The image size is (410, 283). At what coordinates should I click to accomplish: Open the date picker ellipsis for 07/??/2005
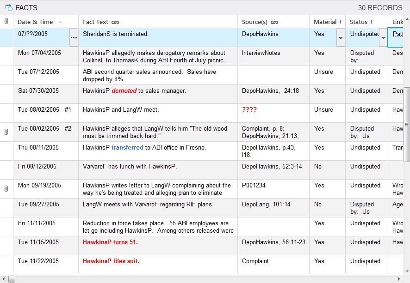pos(74,37)
